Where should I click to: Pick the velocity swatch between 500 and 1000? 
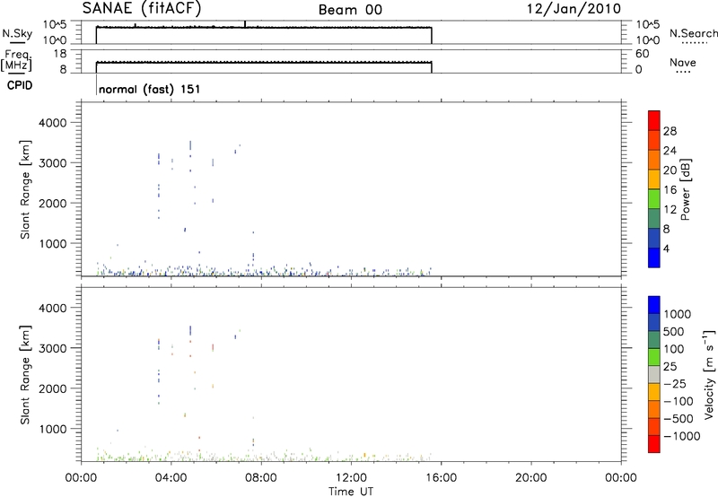654,322
